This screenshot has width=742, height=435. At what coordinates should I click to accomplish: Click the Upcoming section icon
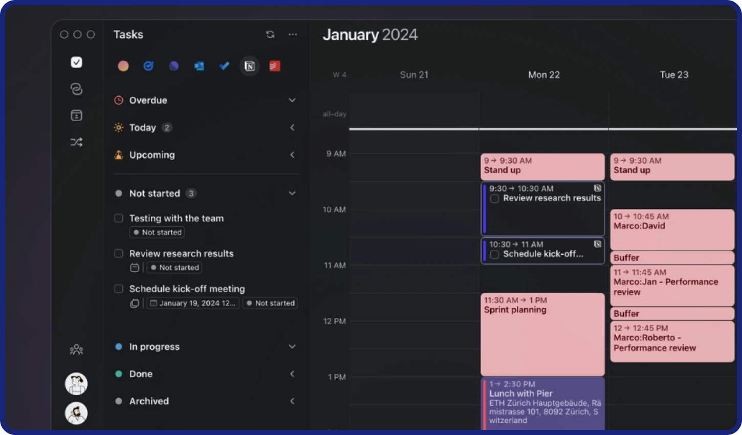(x=119, y=155)
